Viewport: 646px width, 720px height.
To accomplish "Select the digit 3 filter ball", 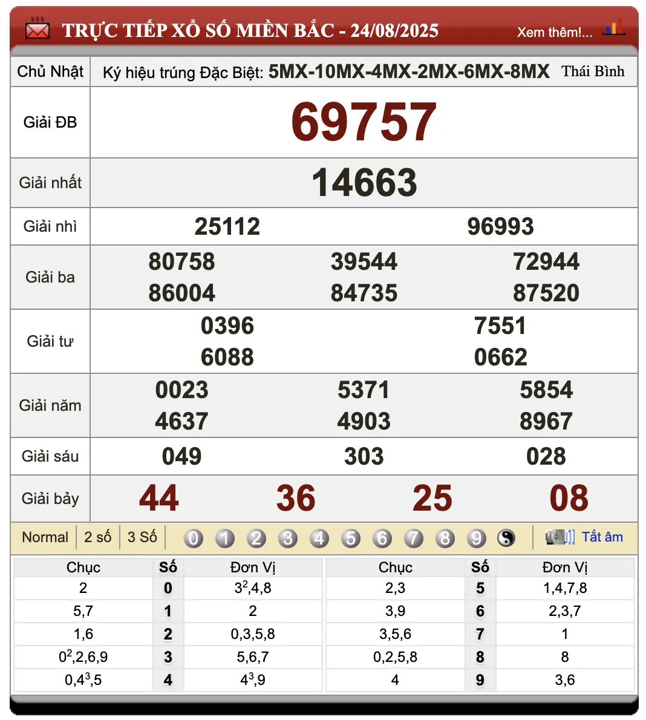I will tap(288, 538).
